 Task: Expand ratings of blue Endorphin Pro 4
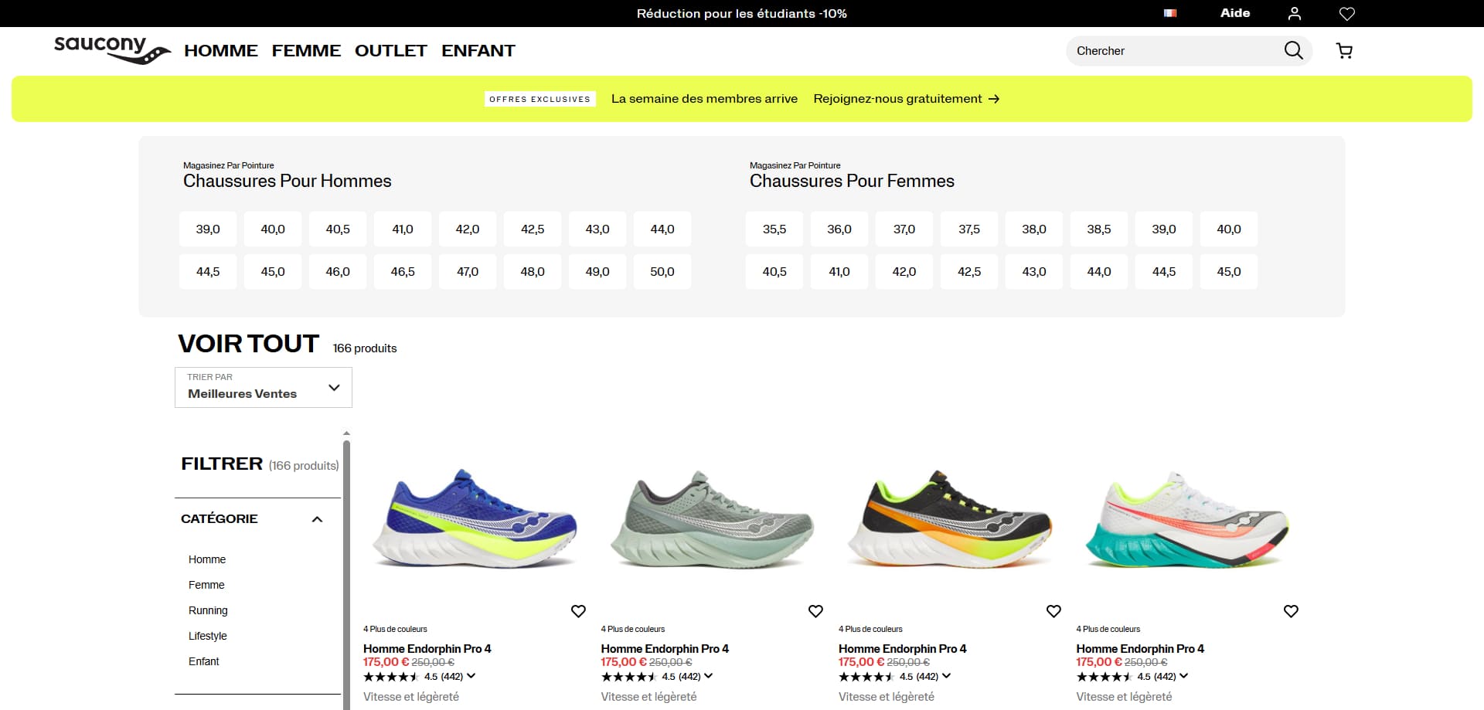pos(471,676)
